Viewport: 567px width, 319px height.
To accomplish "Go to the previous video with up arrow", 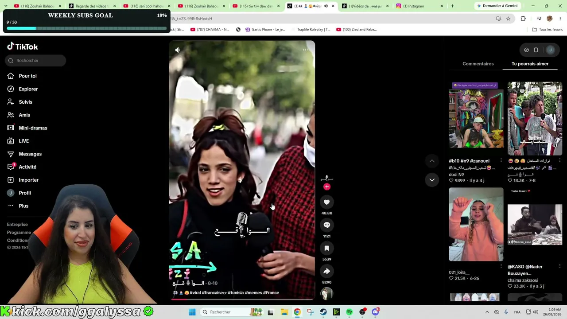I will [x=432, y=161].
